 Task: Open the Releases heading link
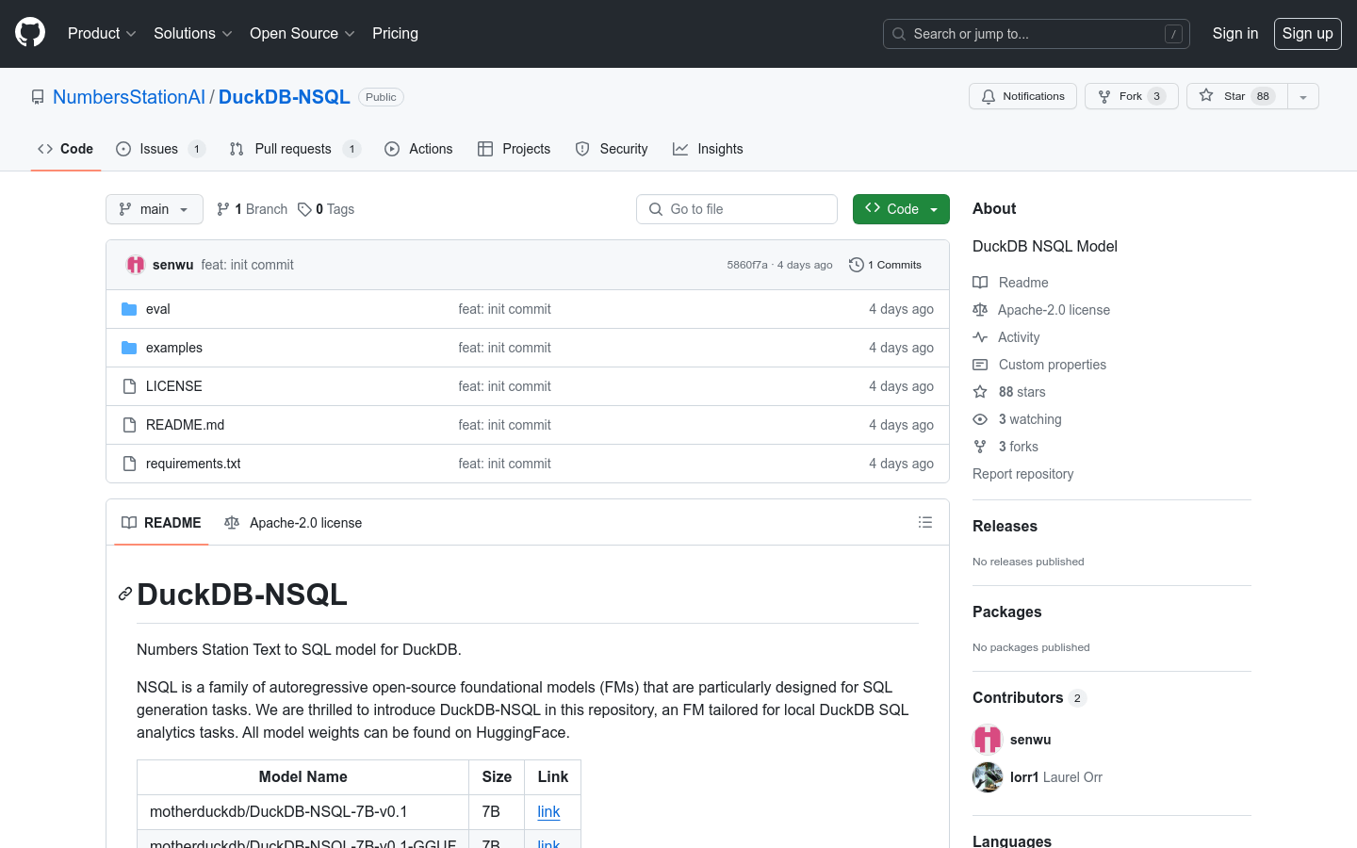click(x=1005, y=526)
